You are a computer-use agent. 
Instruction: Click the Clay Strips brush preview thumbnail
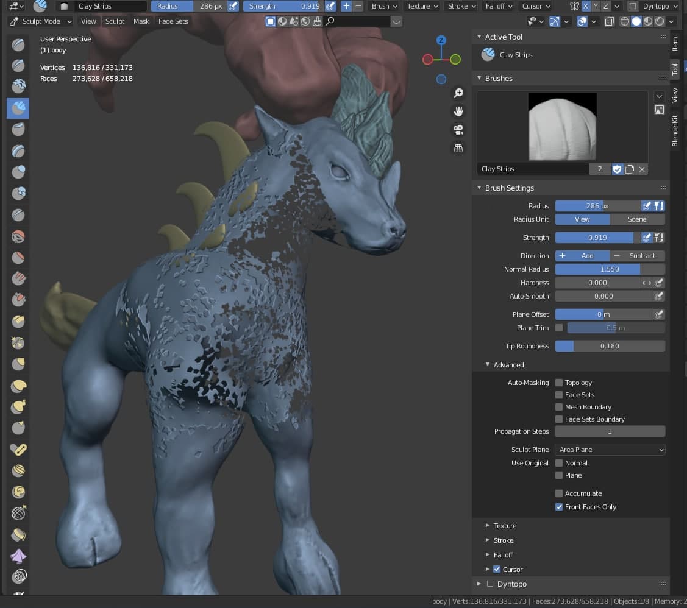click(x=562, y=127)
